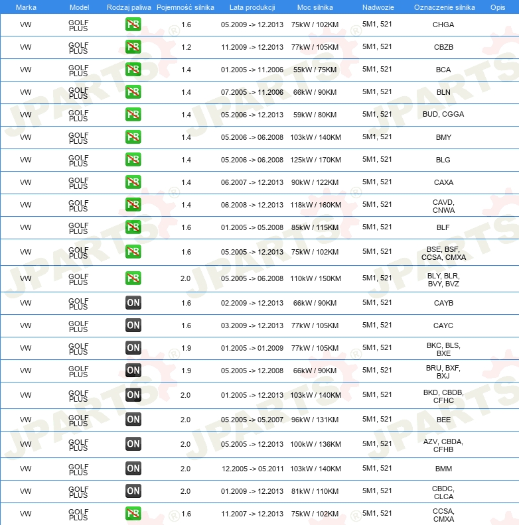Click the 100kW / 136KM power value
The height and width of the screenshot is (525, 519).
(315, 444)
